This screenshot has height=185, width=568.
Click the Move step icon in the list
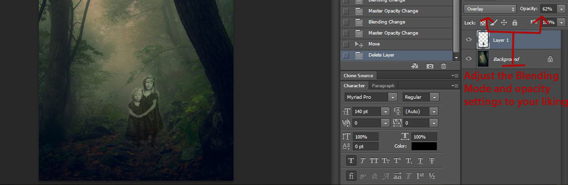pyautogui.click(x=359, y=44)
